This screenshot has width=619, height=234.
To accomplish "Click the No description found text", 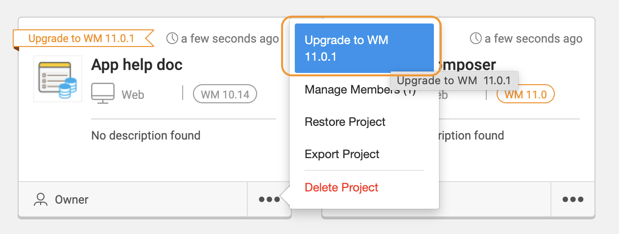I will coord(145,135).
